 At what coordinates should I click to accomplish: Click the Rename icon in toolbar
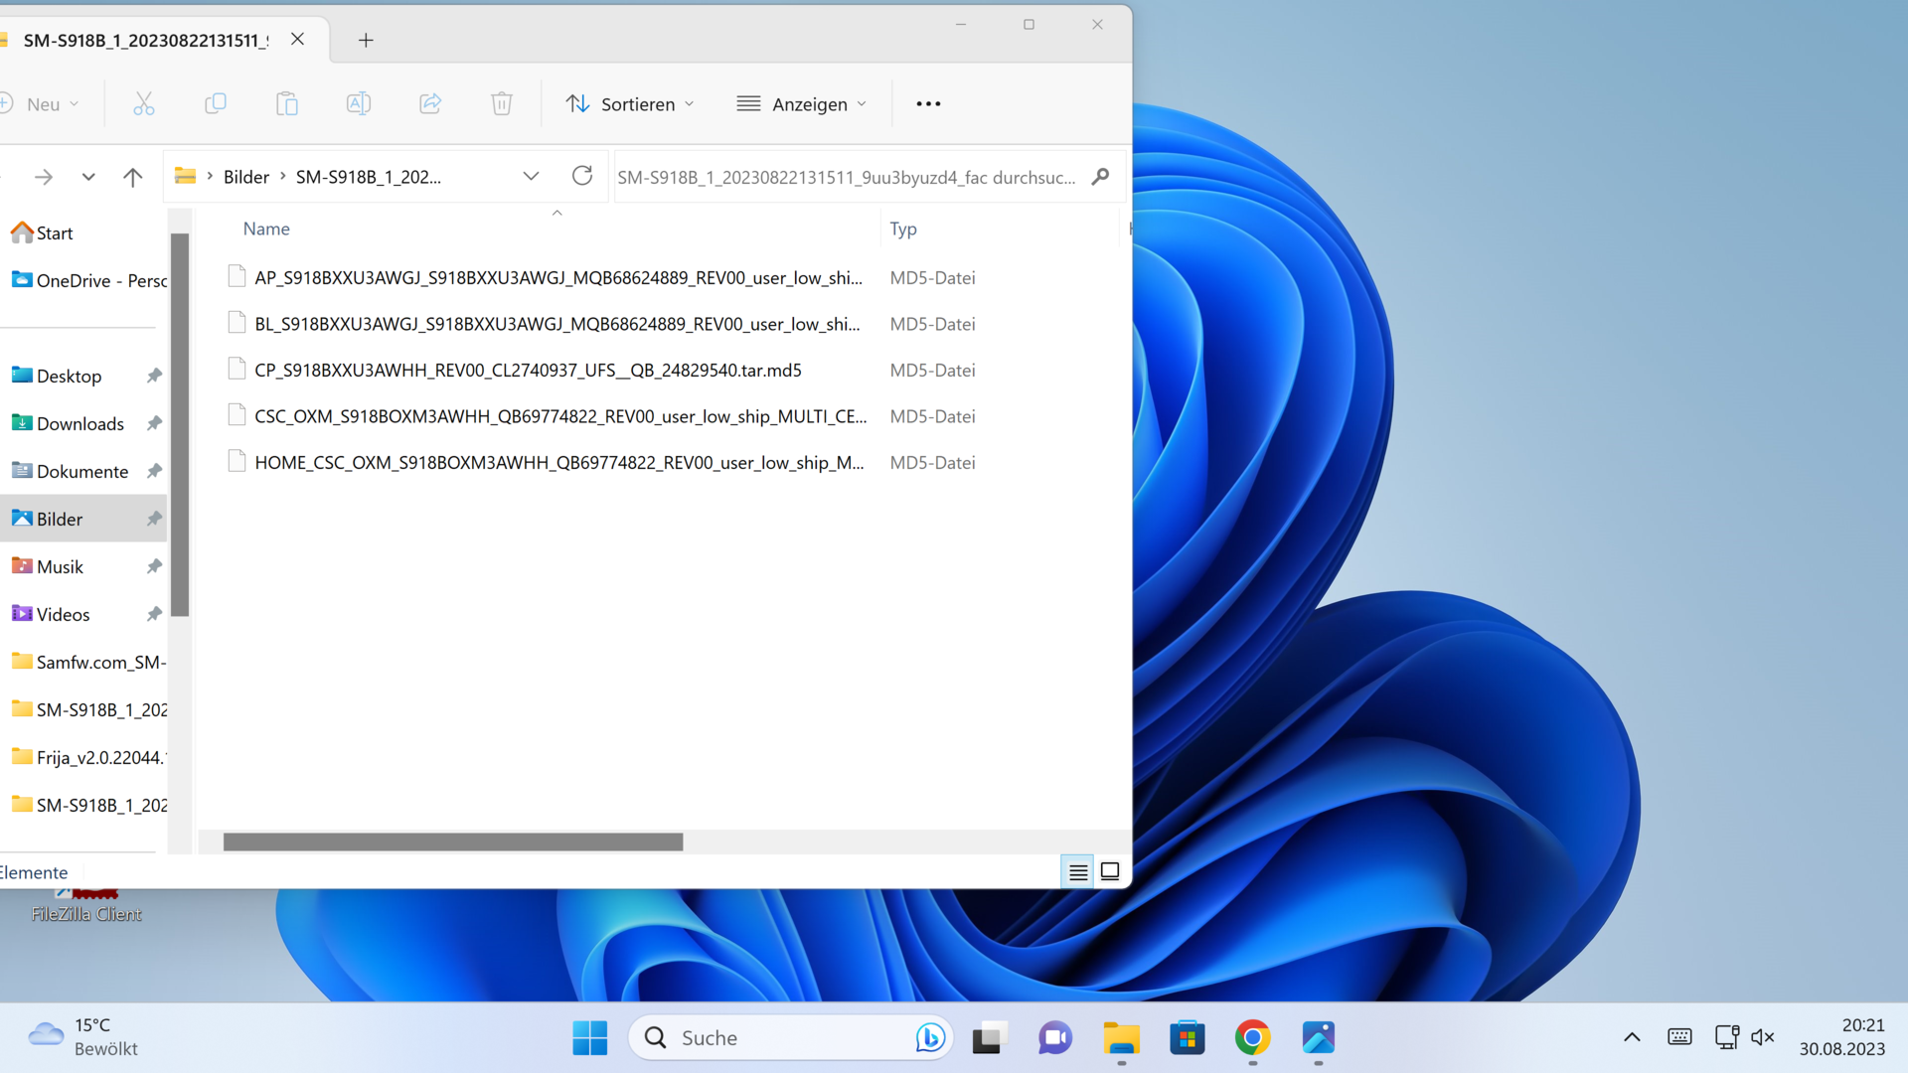point(359,104)
